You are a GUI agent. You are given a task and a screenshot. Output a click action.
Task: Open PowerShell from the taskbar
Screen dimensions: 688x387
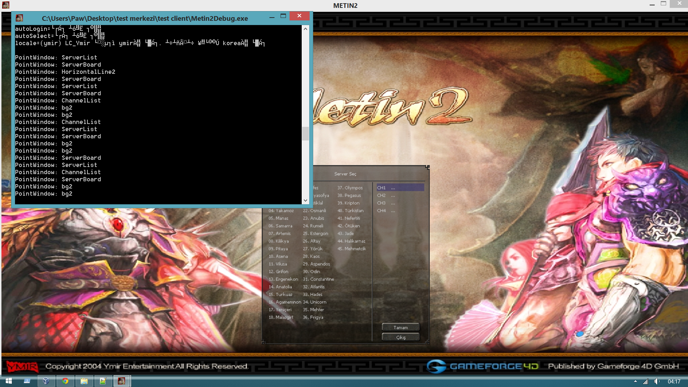click(x=27, y=381)
